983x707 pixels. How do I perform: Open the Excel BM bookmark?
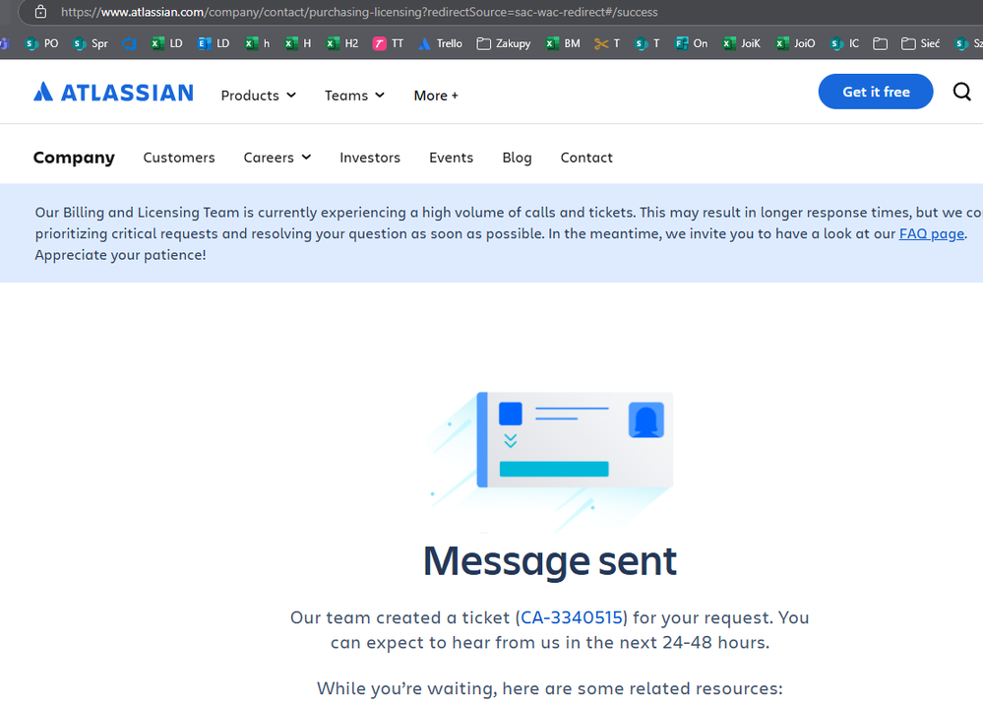562,43
